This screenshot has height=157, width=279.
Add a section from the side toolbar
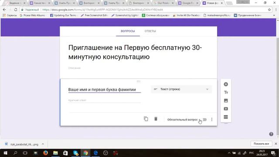point(226,117)
